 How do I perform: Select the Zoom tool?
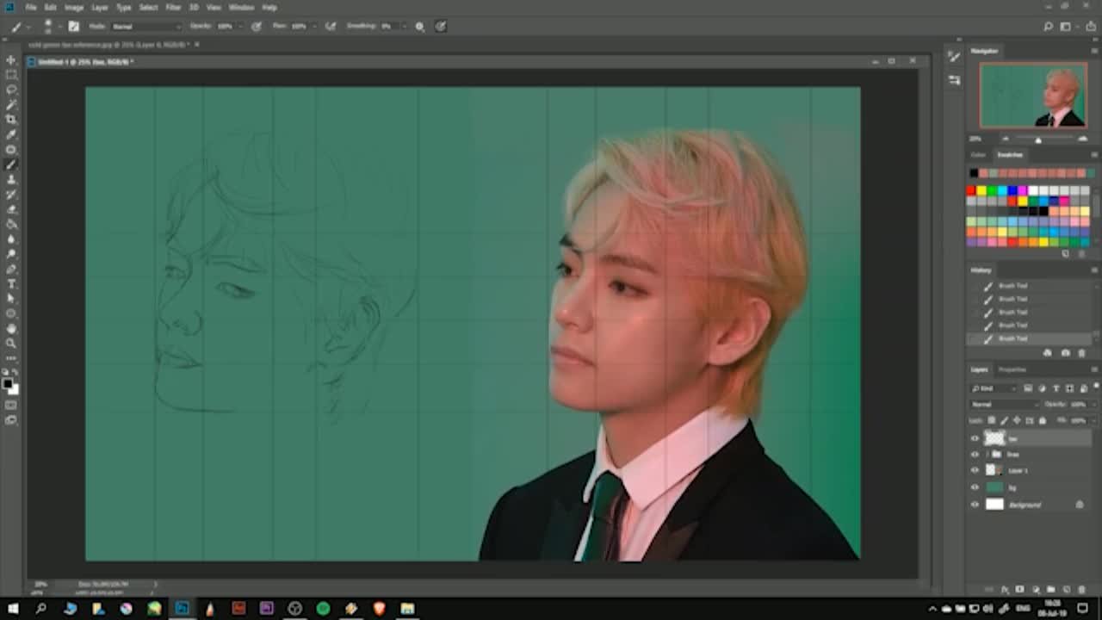coord(11,343)
